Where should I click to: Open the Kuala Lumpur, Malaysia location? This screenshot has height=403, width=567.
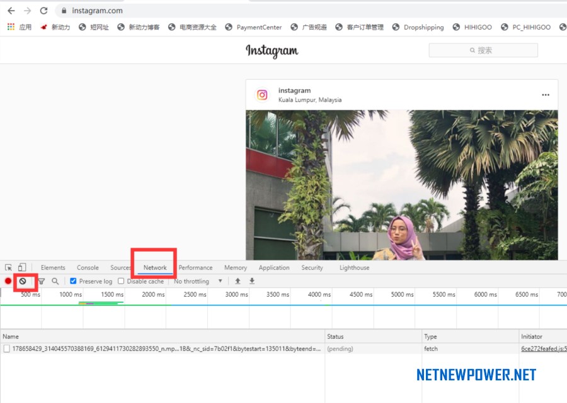click(310, 100)
